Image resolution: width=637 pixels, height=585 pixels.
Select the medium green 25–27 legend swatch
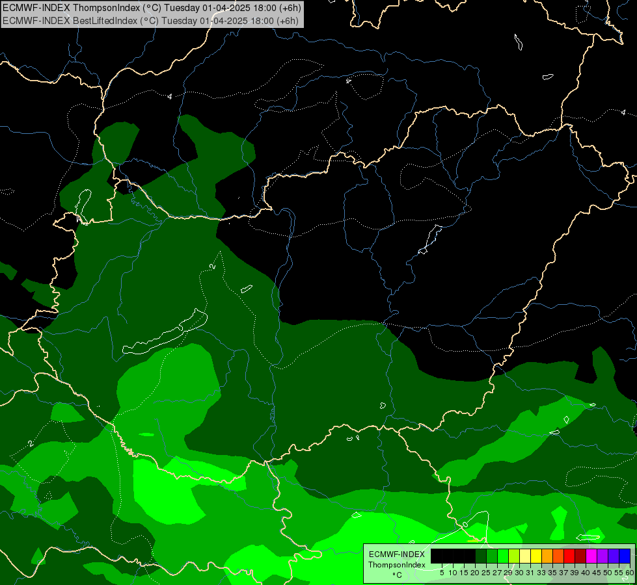[x=492, y=556]
